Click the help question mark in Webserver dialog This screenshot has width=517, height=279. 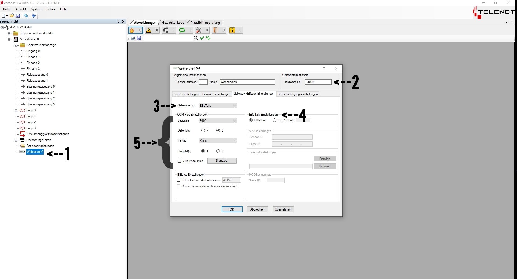click(324, 68)
